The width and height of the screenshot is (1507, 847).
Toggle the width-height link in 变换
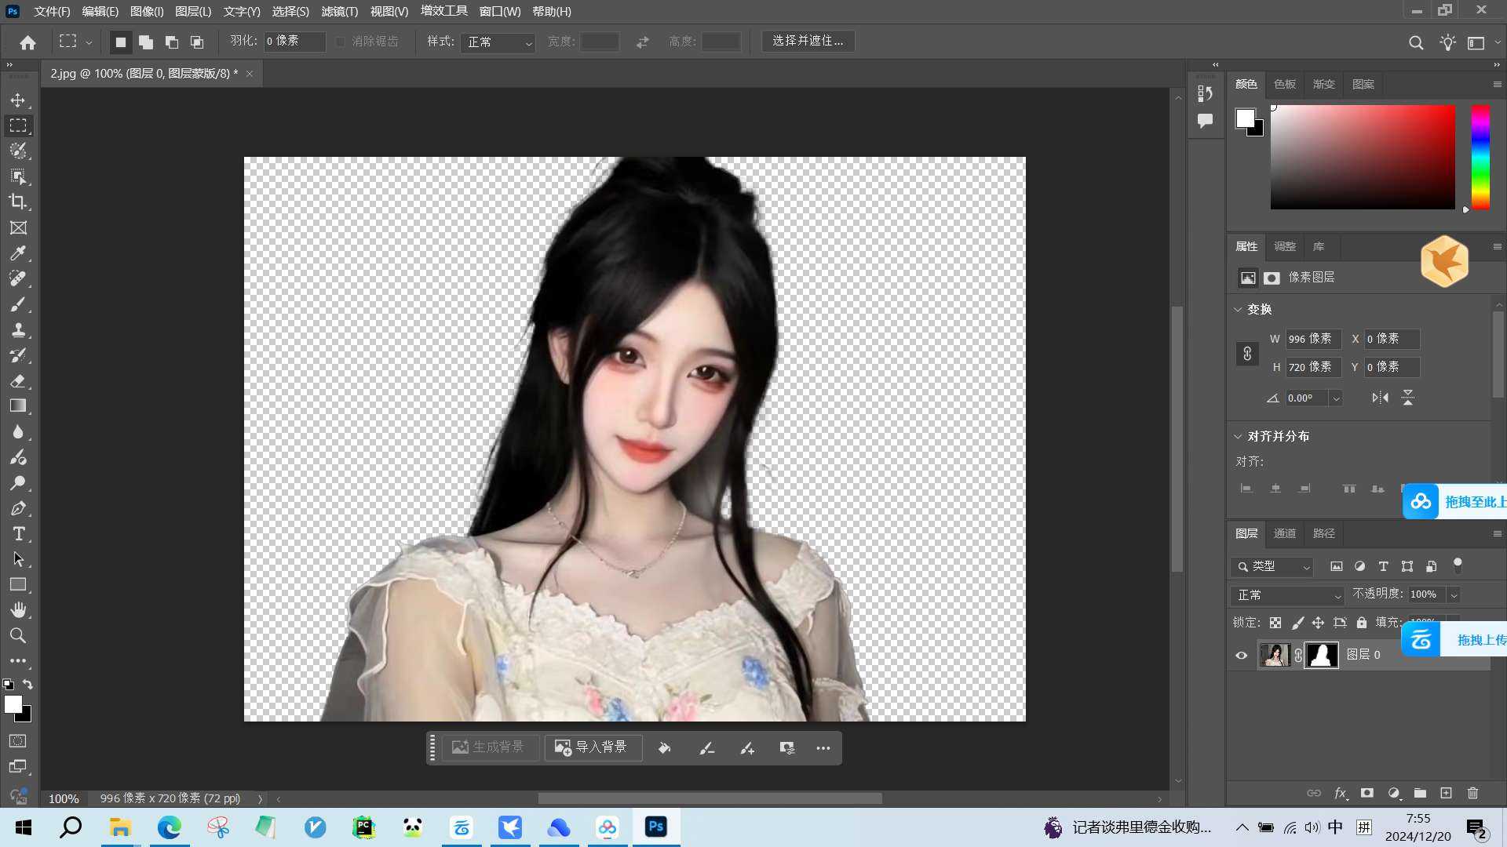[x=1247, y=353]
